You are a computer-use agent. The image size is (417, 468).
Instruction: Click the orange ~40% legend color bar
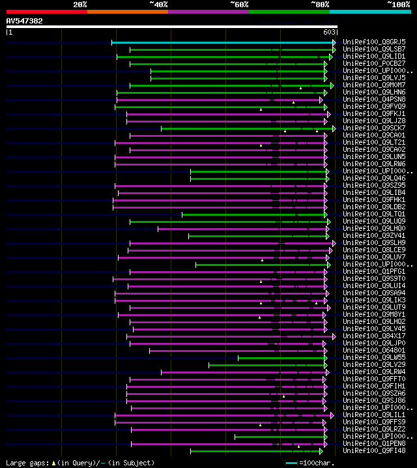[128, 12]
